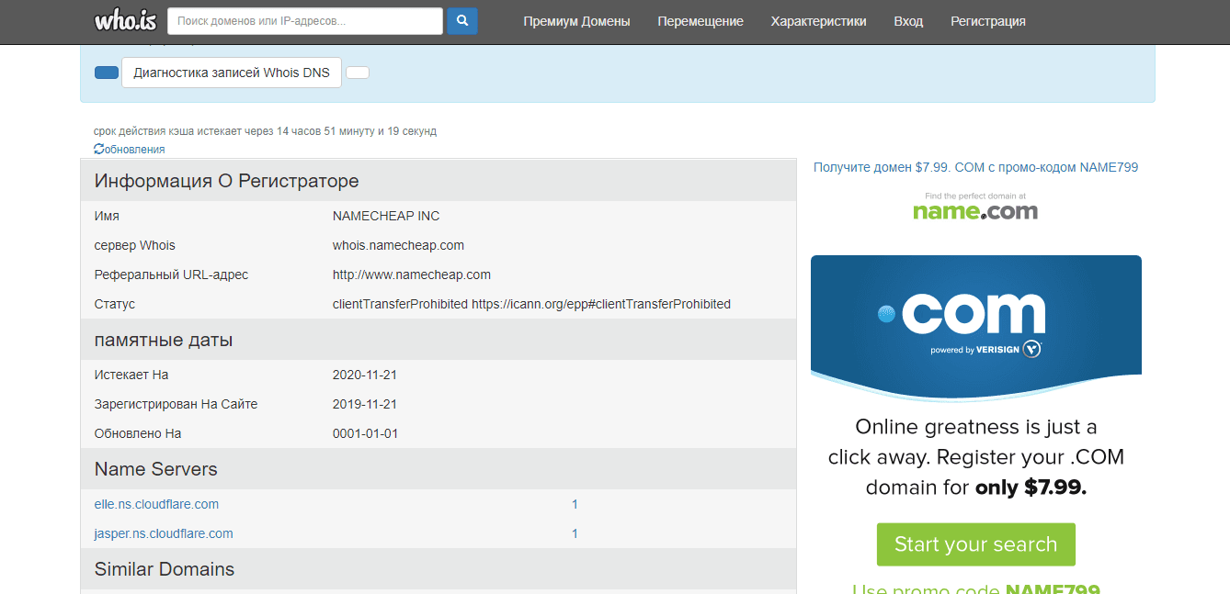The image size is (1230, 594).
Task: Open the elle.ns.cloudflare.com name server link
Action: 156,504
